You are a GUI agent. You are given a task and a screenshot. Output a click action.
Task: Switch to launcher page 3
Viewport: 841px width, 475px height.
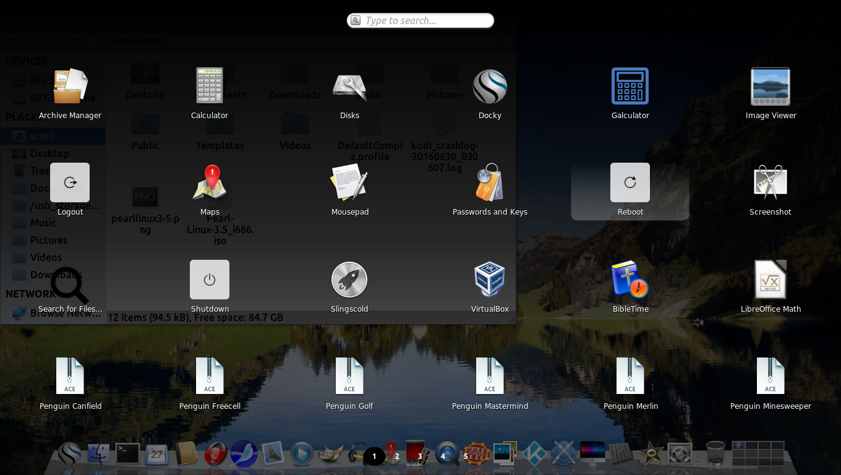pos(420,456)
